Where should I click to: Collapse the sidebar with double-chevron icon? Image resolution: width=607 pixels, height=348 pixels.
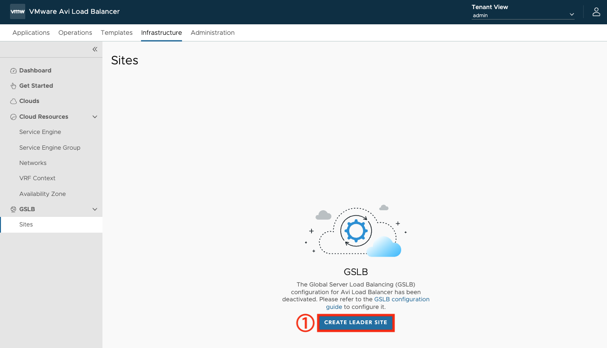pyautogui.click(x=95, y=49)
